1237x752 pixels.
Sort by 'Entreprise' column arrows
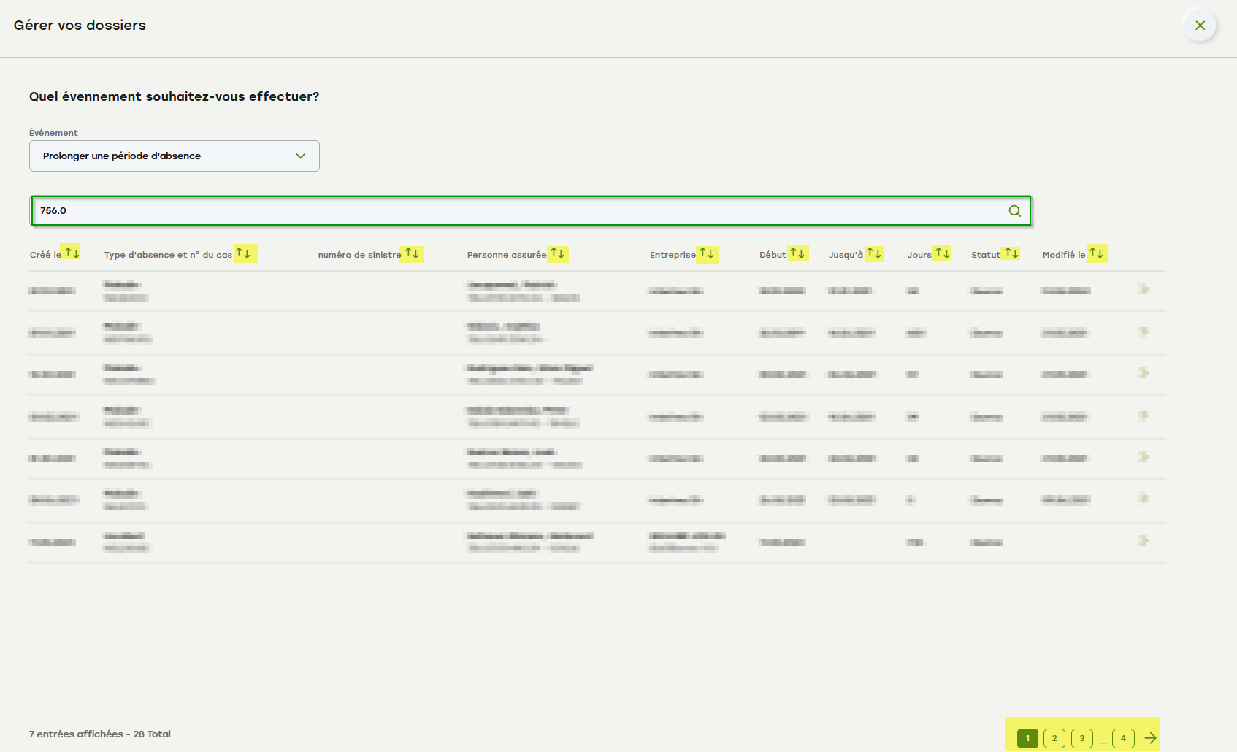point(707,253)
